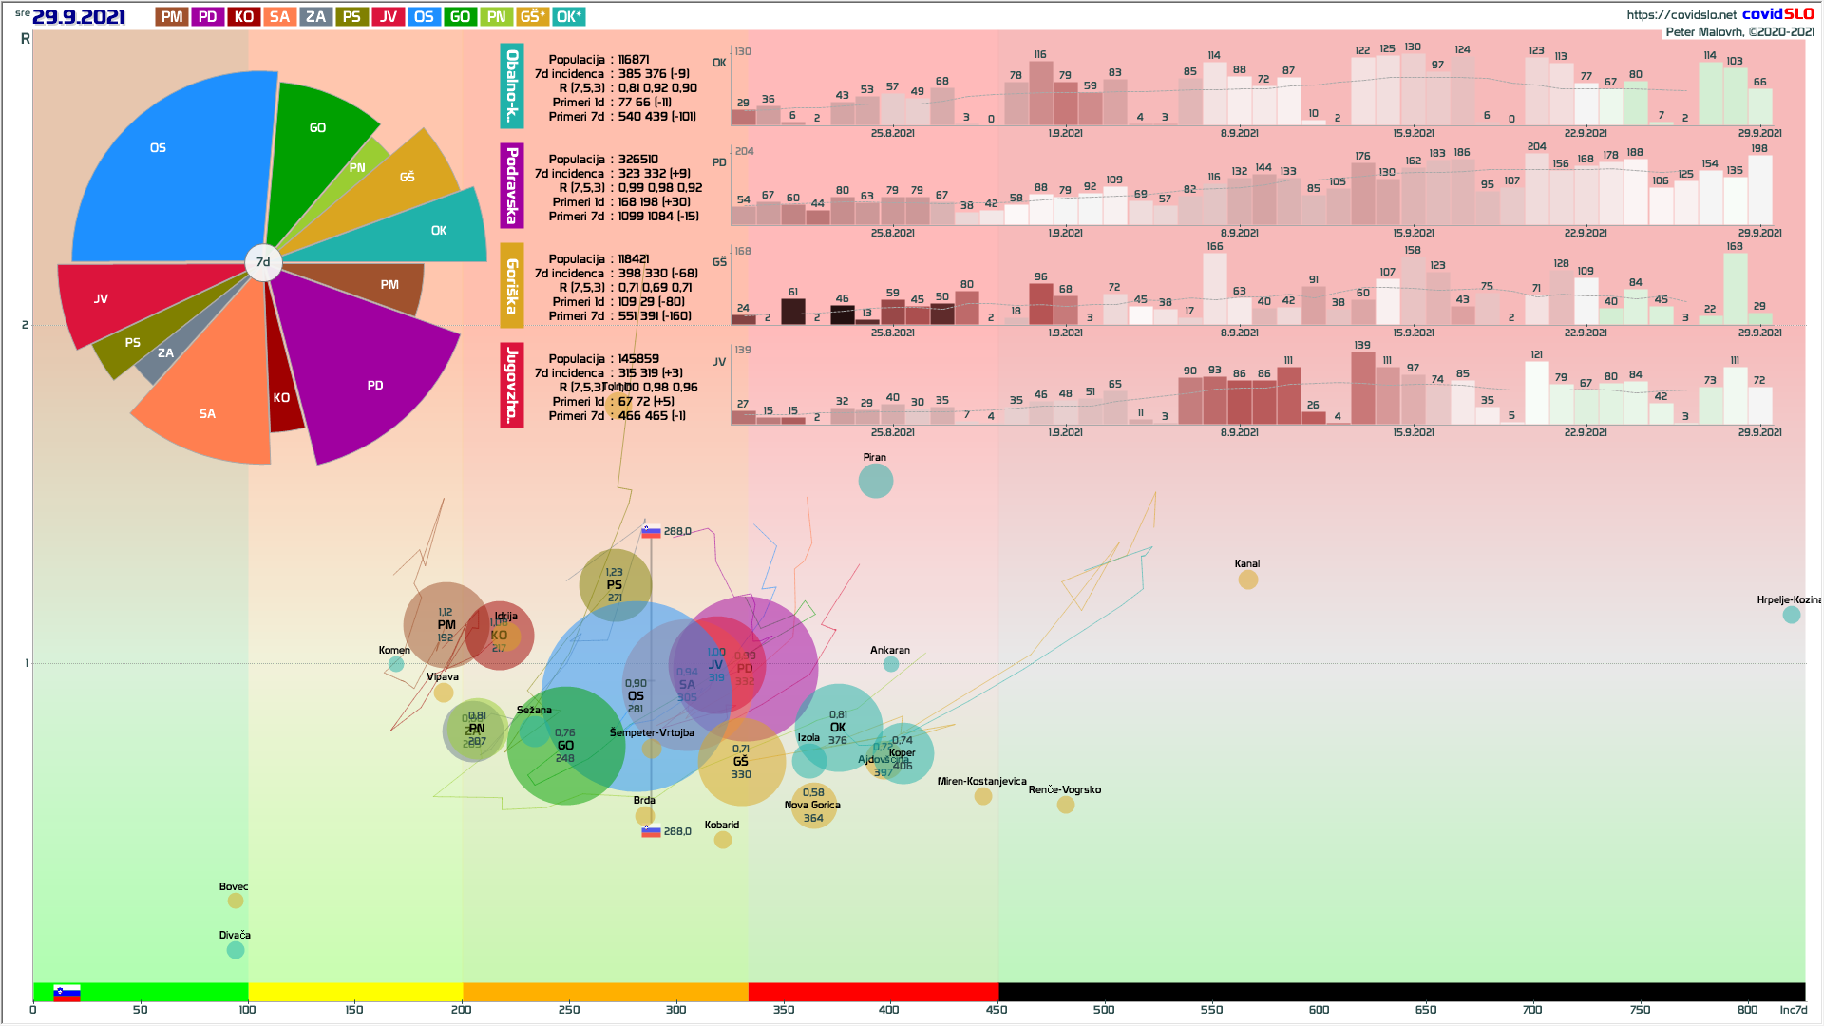
Task: Click the red segment of incidence color bar
Action: click(872, 992)
